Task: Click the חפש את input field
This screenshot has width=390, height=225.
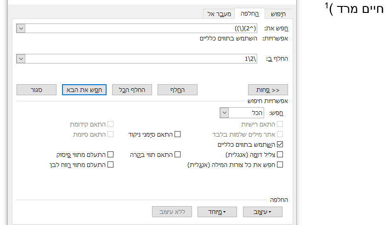Action: click(141, 29)
